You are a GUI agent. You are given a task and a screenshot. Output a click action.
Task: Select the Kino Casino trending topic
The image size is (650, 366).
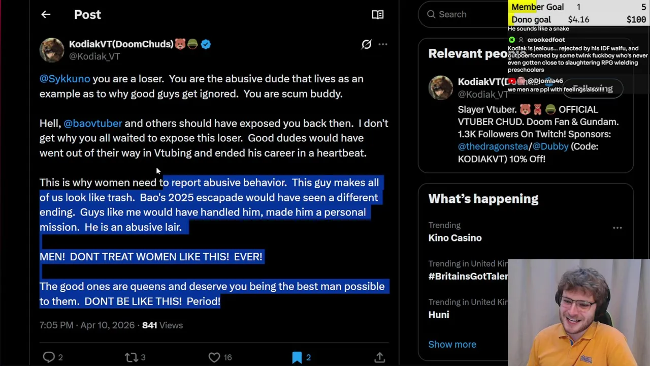point(455,237)
